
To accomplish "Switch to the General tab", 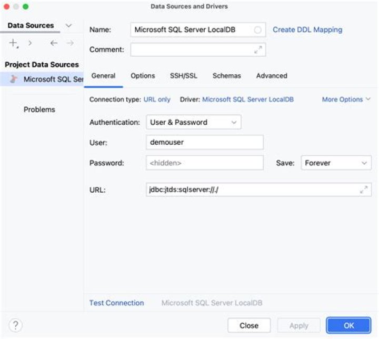I will (104, 76).
